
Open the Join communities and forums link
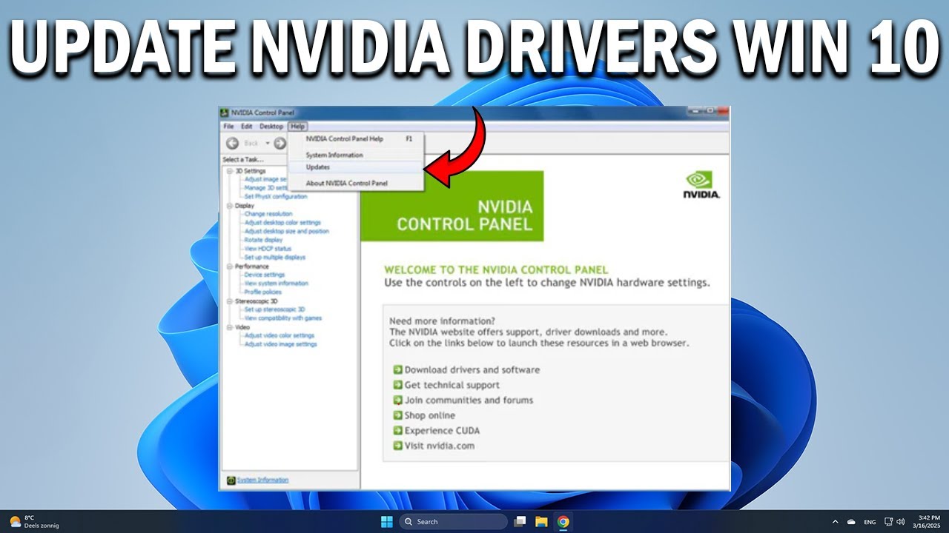coord(469,400)
